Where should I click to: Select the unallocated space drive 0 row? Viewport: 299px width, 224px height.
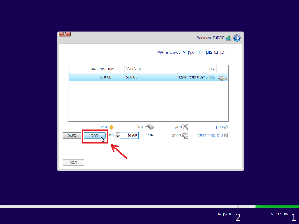click(148, 77)
